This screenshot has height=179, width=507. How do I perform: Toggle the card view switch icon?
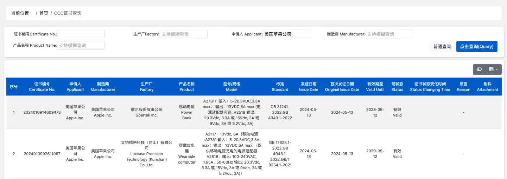pyautogui.click(x=479, y=69)
